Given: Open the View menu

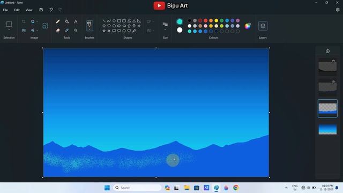Looking at the screenshot, I should [29, 10].
